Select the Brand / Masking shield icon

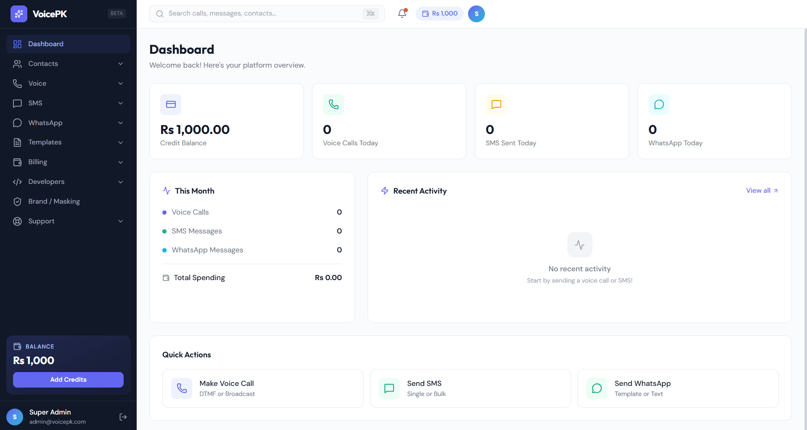coord(17,201)
